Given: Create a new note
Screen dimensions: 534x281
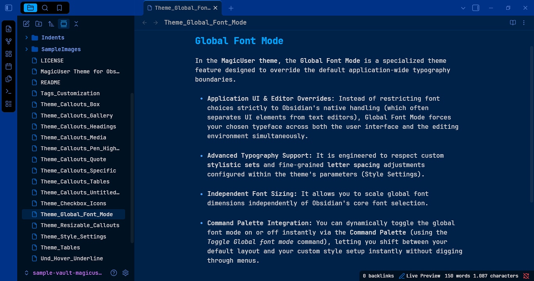Looking at the screenshot, I should 26,24.
